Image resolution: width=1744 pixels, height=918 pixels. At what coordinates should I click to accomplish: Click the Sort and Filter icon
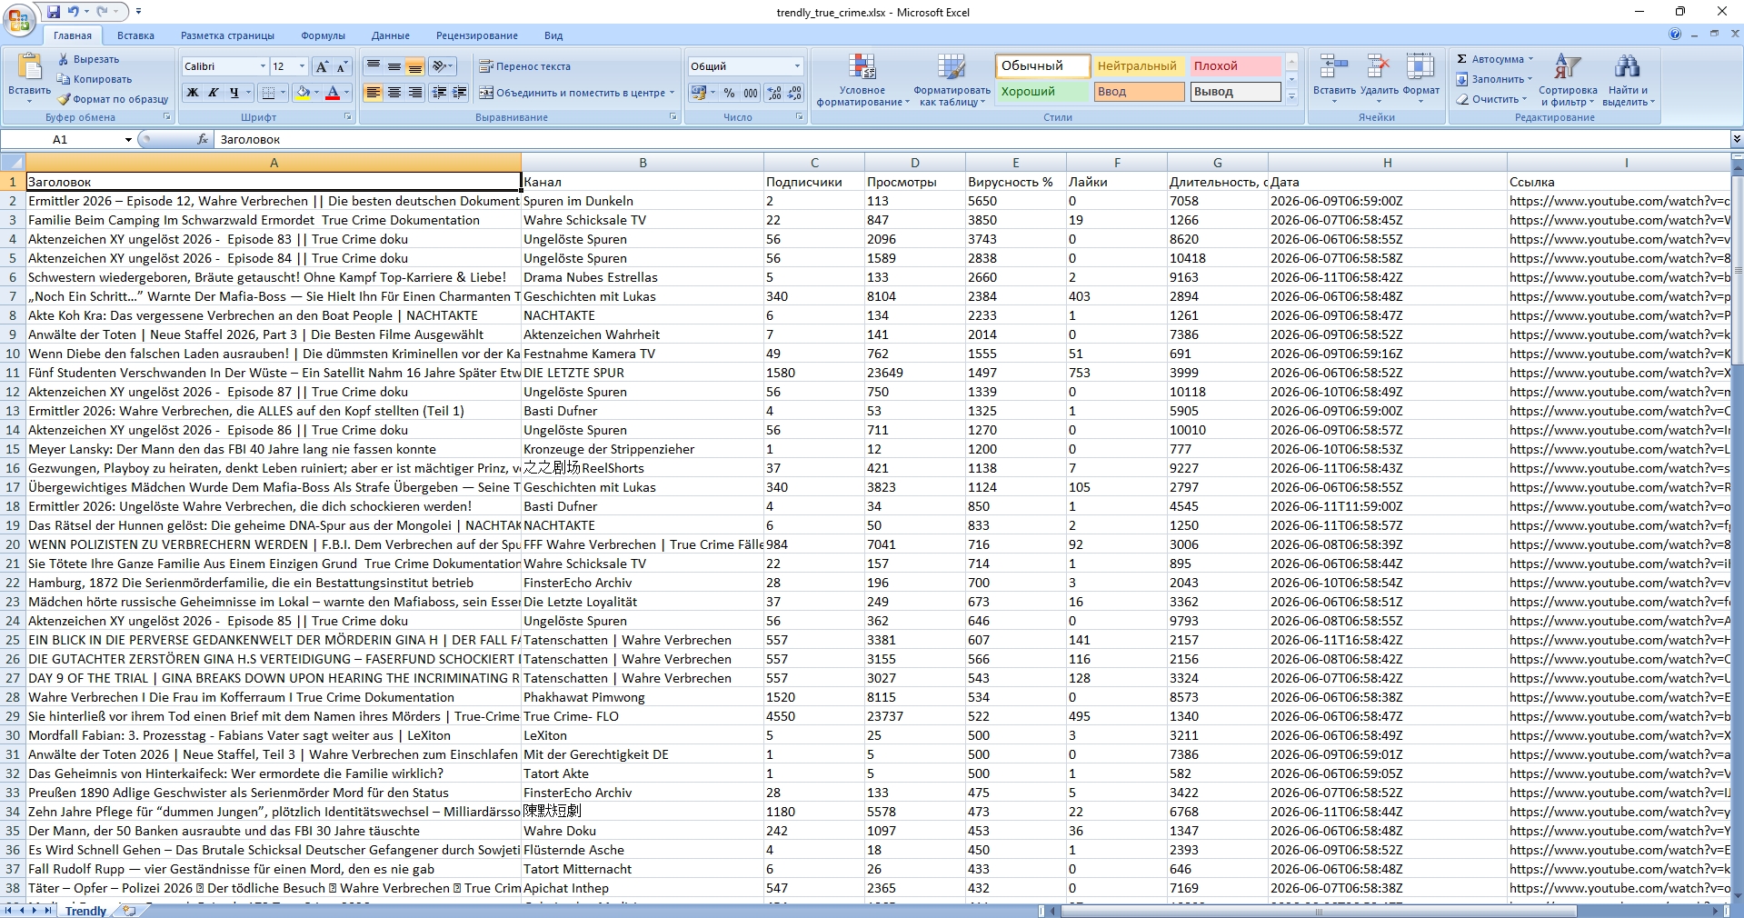point(1568,68)
